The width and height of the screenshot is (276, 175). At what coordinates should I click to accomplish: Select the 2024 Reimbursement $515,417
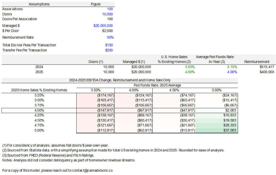coord(267,67)
